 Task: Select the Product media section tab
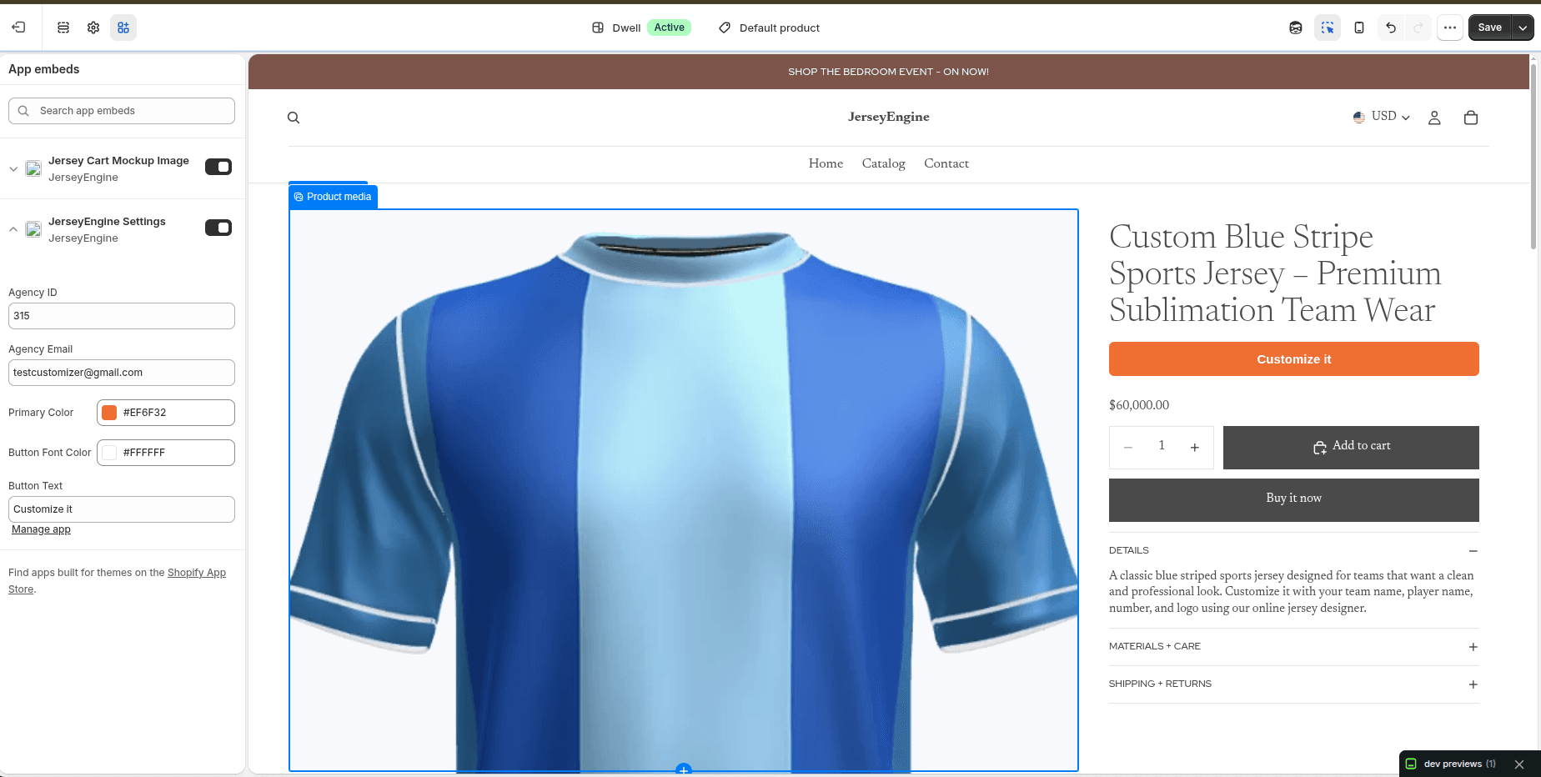333,197
